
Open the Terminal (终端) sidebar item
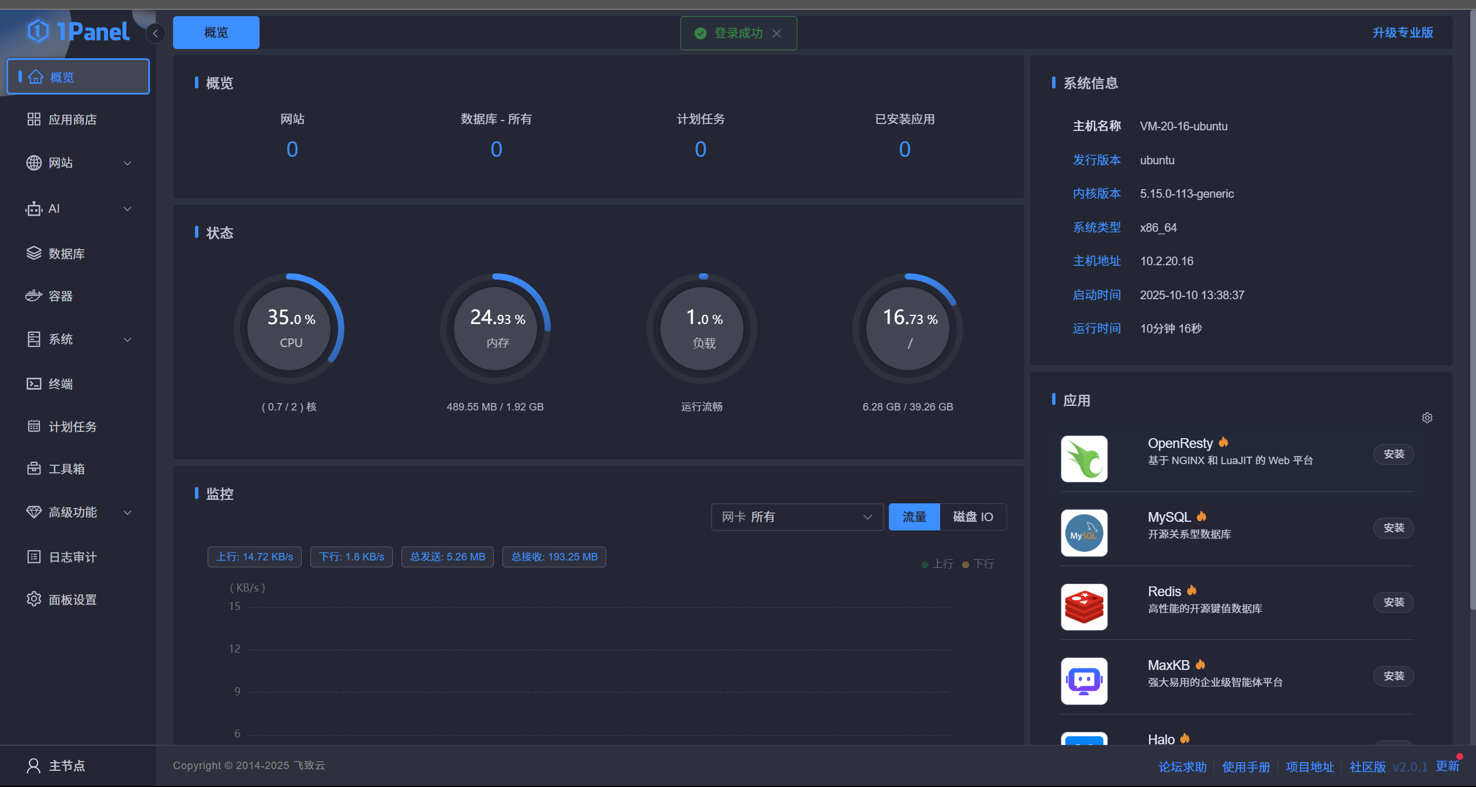pos(60,384)
